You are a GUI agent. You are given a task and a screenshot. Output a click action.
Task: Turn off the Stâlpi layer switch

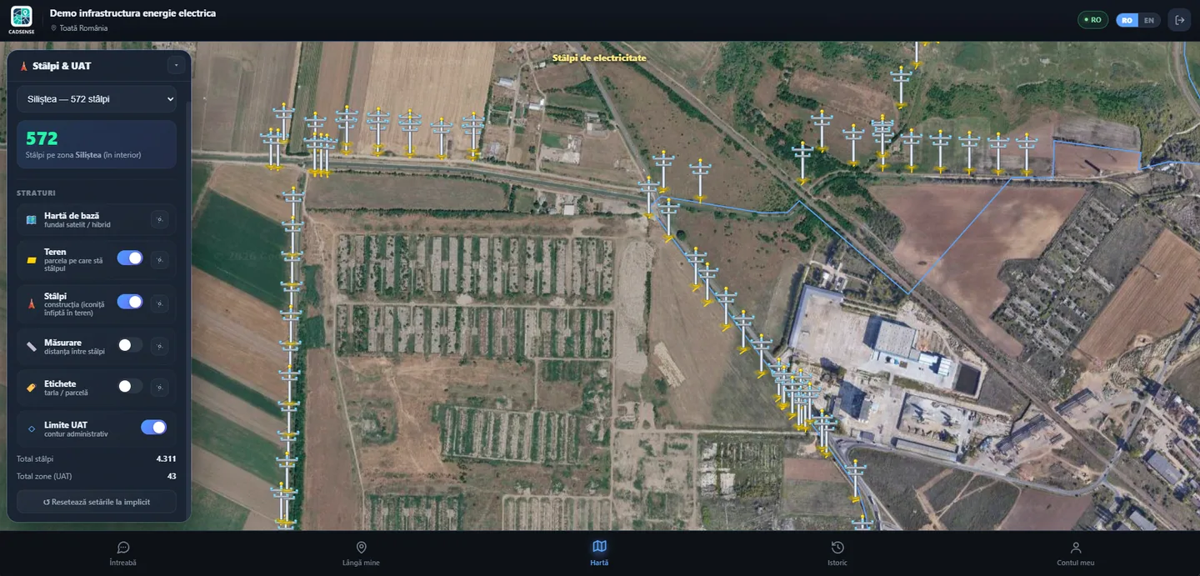[130, 302]
